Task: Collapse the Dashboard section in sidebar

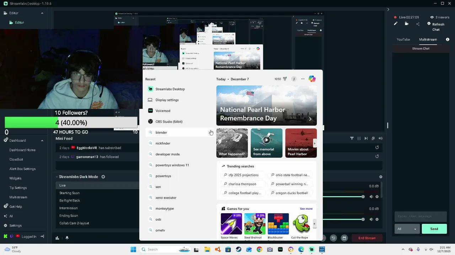Action: [x=42, y=141]
